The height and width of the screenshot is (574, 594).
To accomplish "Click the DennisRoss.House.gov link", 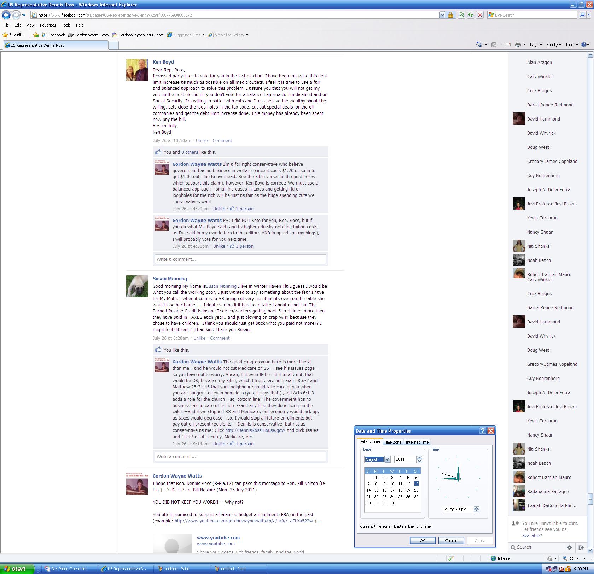I will click(255, 430).
